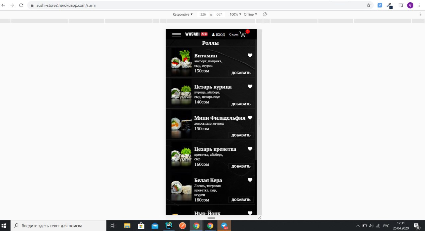Favorite the Цезарь курица roll heart
This screenshot has width=425, height=231.
tap(250, 87)
